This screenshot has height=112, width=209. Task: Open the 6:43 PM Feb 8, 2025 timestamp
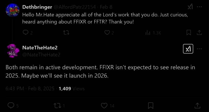point(30,88)
